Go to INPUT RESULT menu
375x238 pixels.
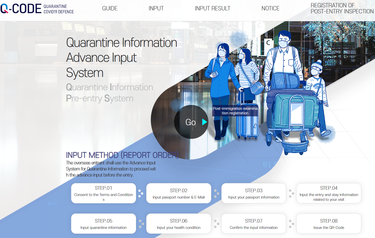click(213, 9)
